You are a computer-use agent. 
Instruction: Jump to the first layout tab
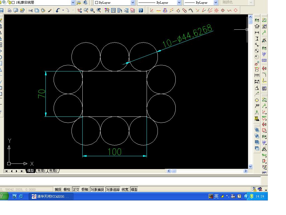pos(6,171)
